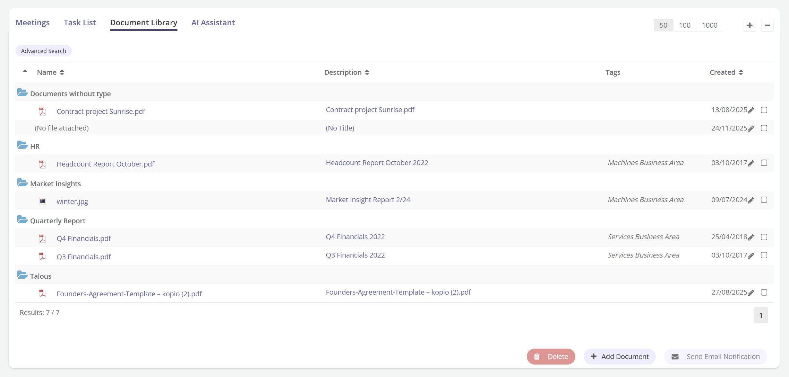The width and height of the screenshot is (789, 377).
Task: Select the checkbox for Contract project Sunrise.pdf row
Action: pyautogui.click(x=764, y=110)
